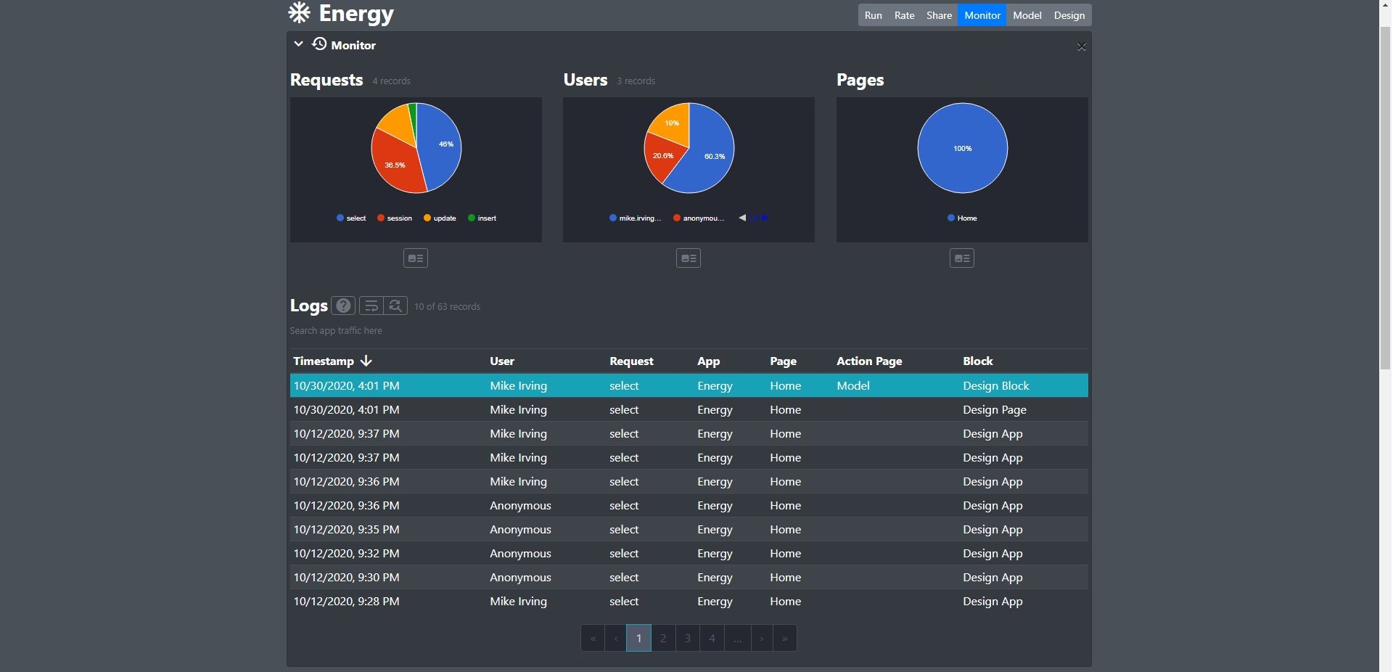The height and width of the screenshot is (672, 1393).
Task: Select the 9:30 PM Anonymous row
Action: (689, 577)
